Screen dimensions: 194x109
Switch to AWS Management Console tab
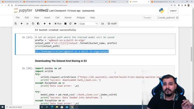(33, 2)
